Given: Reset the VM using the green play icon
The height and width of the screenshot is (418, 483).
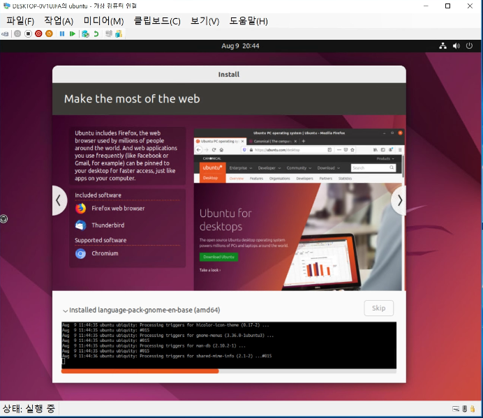Looking at the screenshot, I should click(x=73, y=33).
